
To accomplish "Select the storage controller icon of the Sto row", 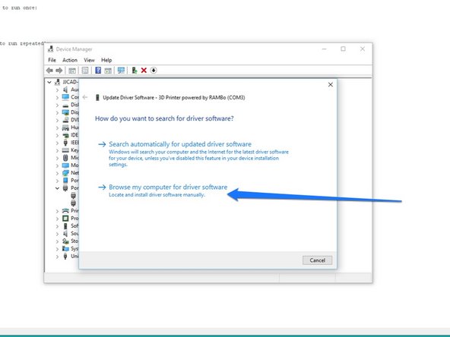I will [x=65, y=241].
